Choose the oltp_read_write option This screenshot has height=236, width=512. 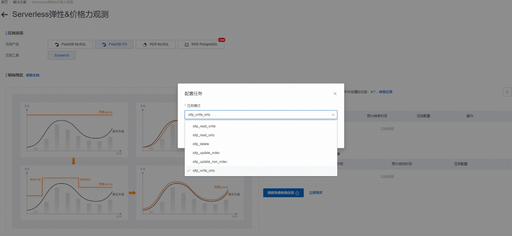point(261,126)
